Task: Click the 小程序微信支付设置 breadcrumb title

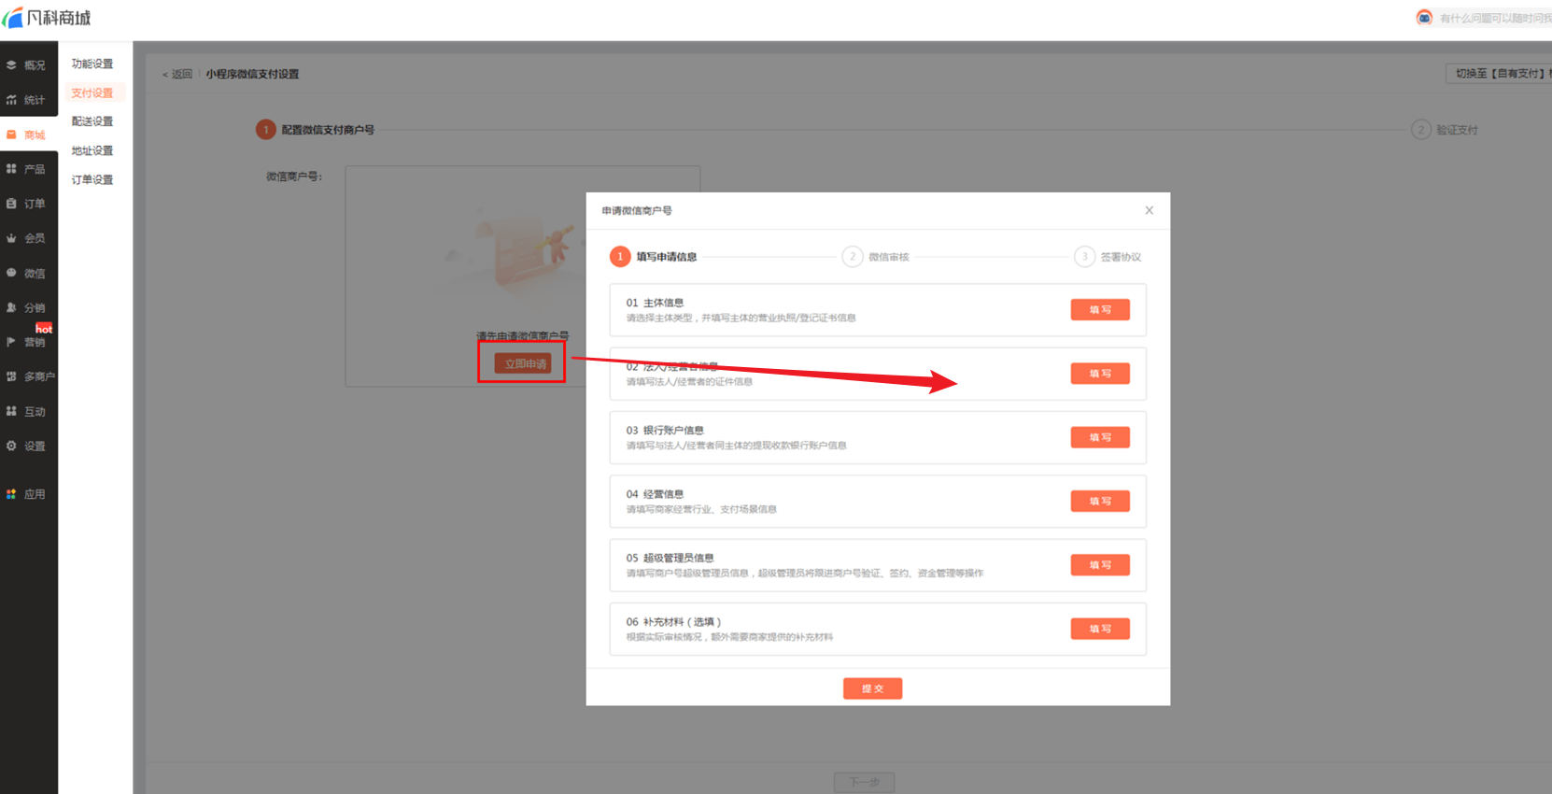Action: tap(252, 74)
